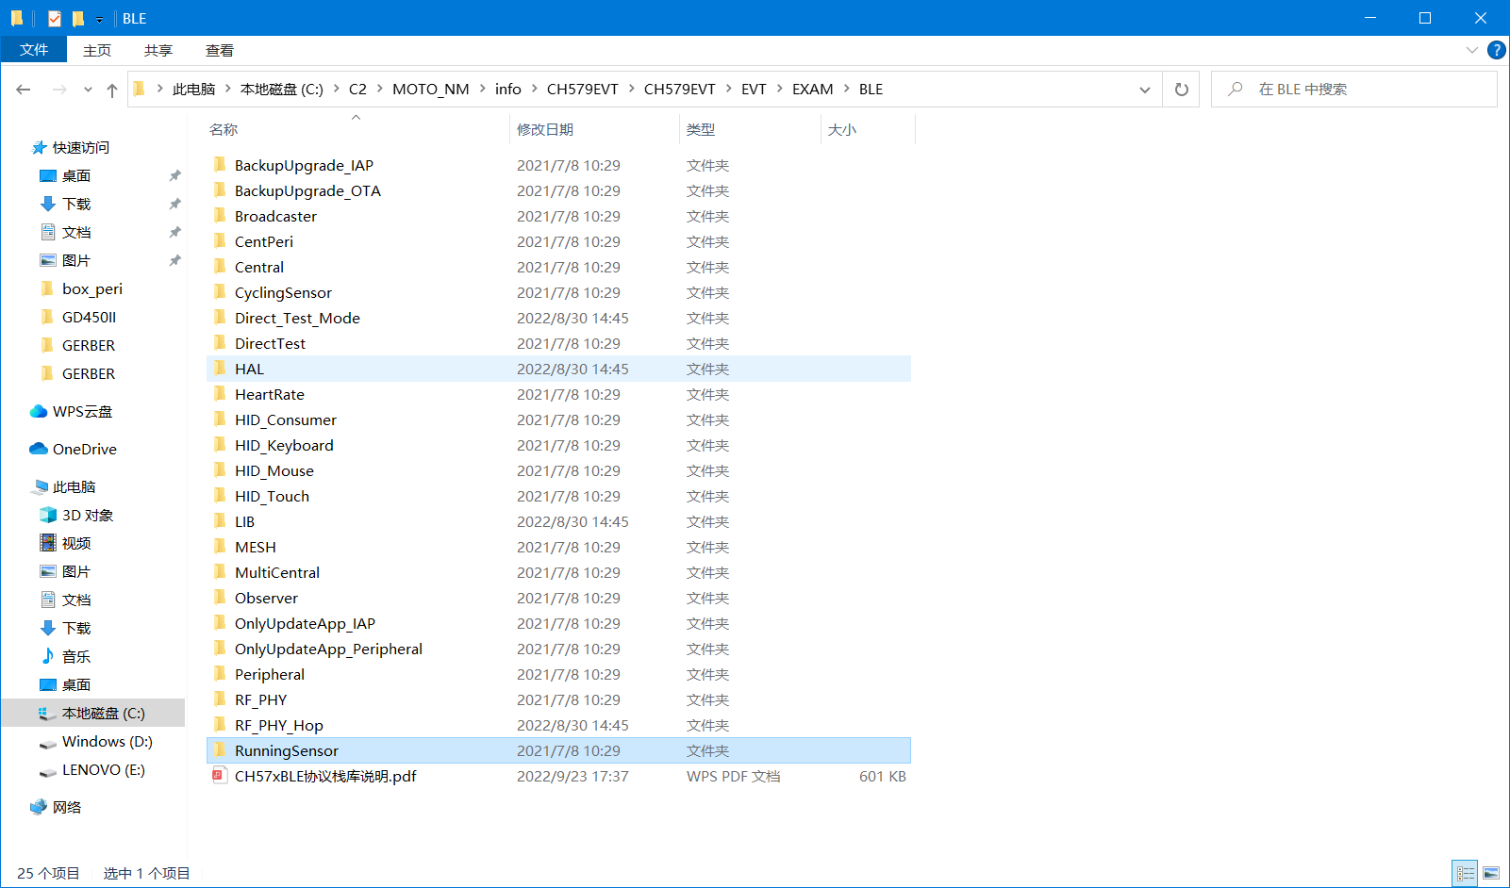This screenshot has width=1510, height=888.
Task: Open pinned 桌面 under Quick Access
Action: [76, 176]
